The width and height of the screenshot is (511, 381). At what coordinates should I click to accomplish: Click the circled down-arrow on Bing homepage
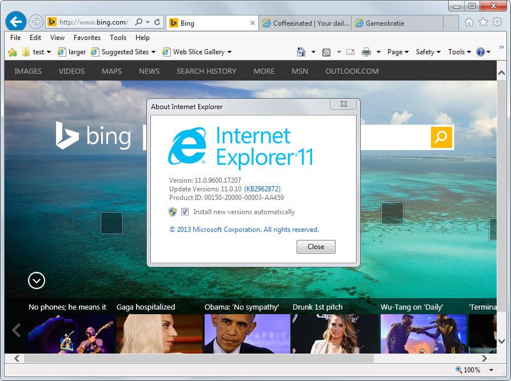tap(37, 280)
